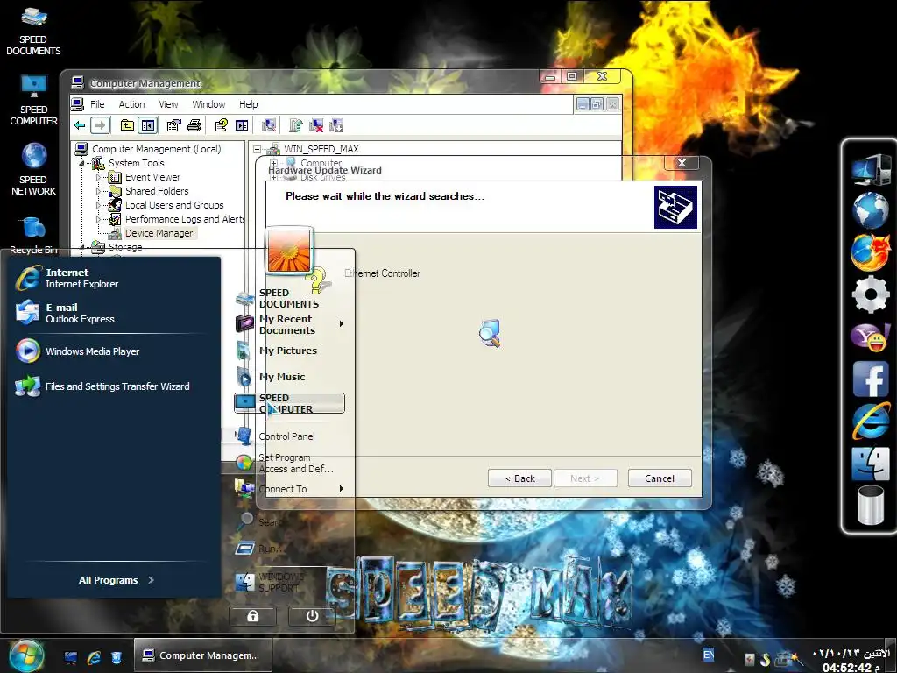
Task: Open the Window menu
Action: [208, 104]
